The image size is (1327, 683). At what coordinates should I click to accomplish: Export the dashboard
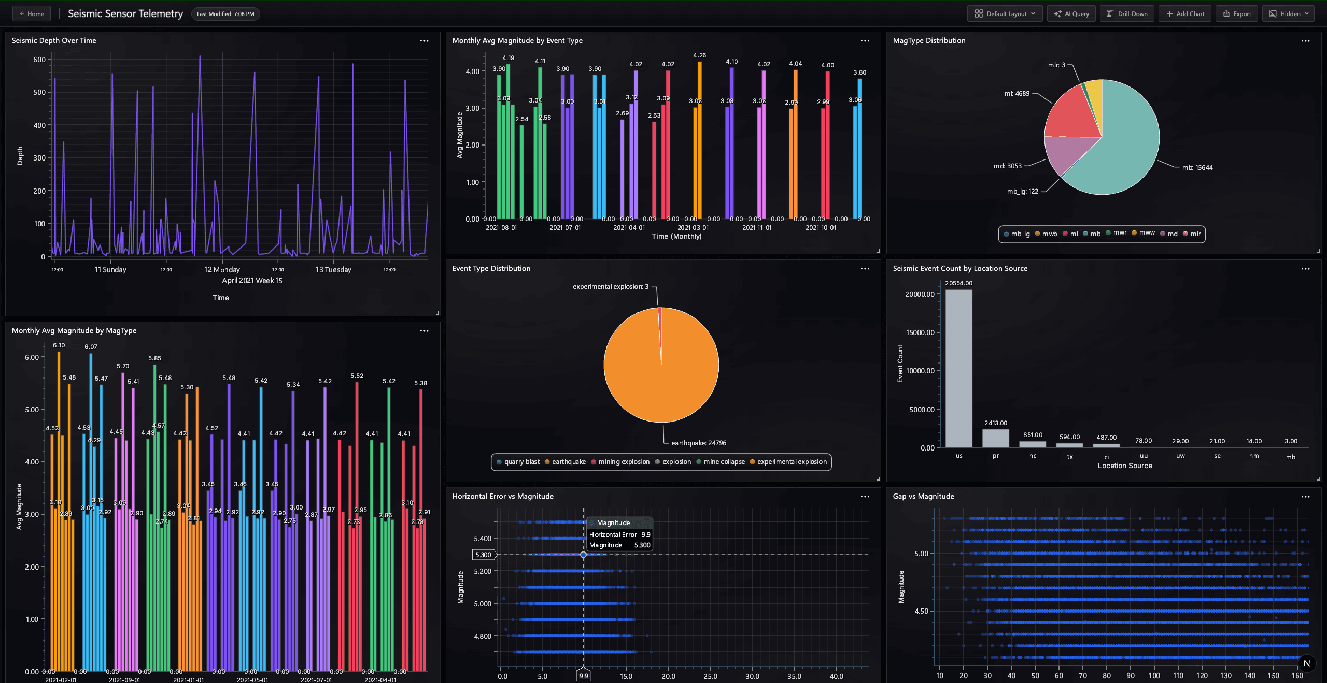click(x=1237, y=14)
